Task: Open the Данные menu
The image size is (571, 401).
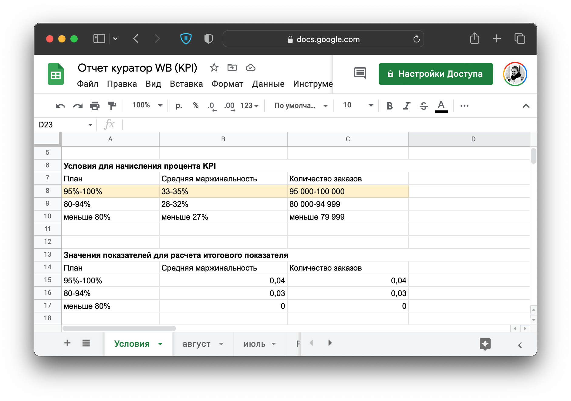Action: (x=268, y=84)
